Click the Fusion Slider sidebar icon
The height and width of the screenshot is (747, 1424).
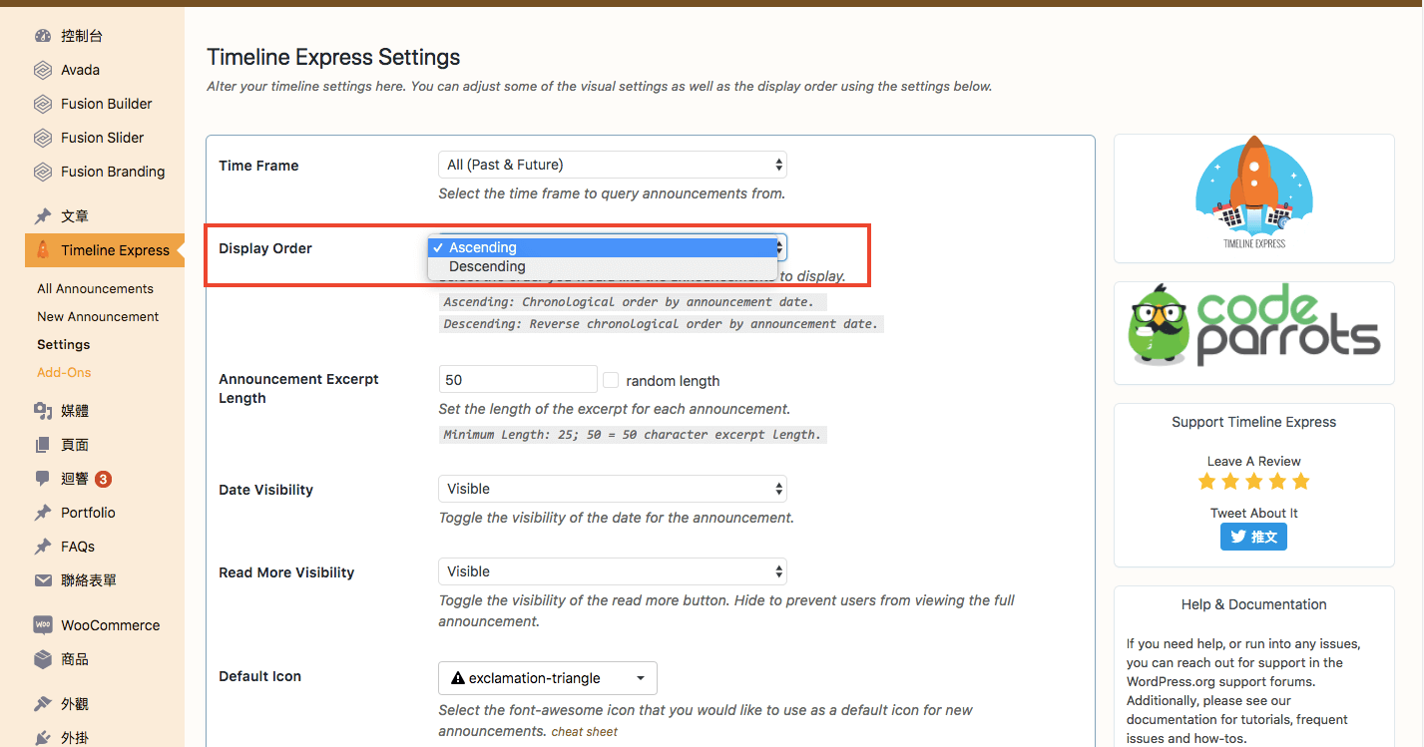[43, 138]
